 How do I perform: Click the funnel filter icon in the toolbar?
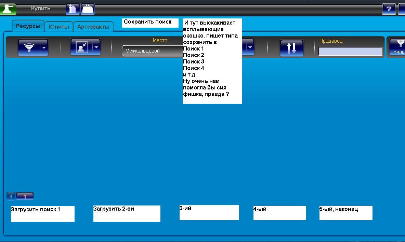pos(29,47)
